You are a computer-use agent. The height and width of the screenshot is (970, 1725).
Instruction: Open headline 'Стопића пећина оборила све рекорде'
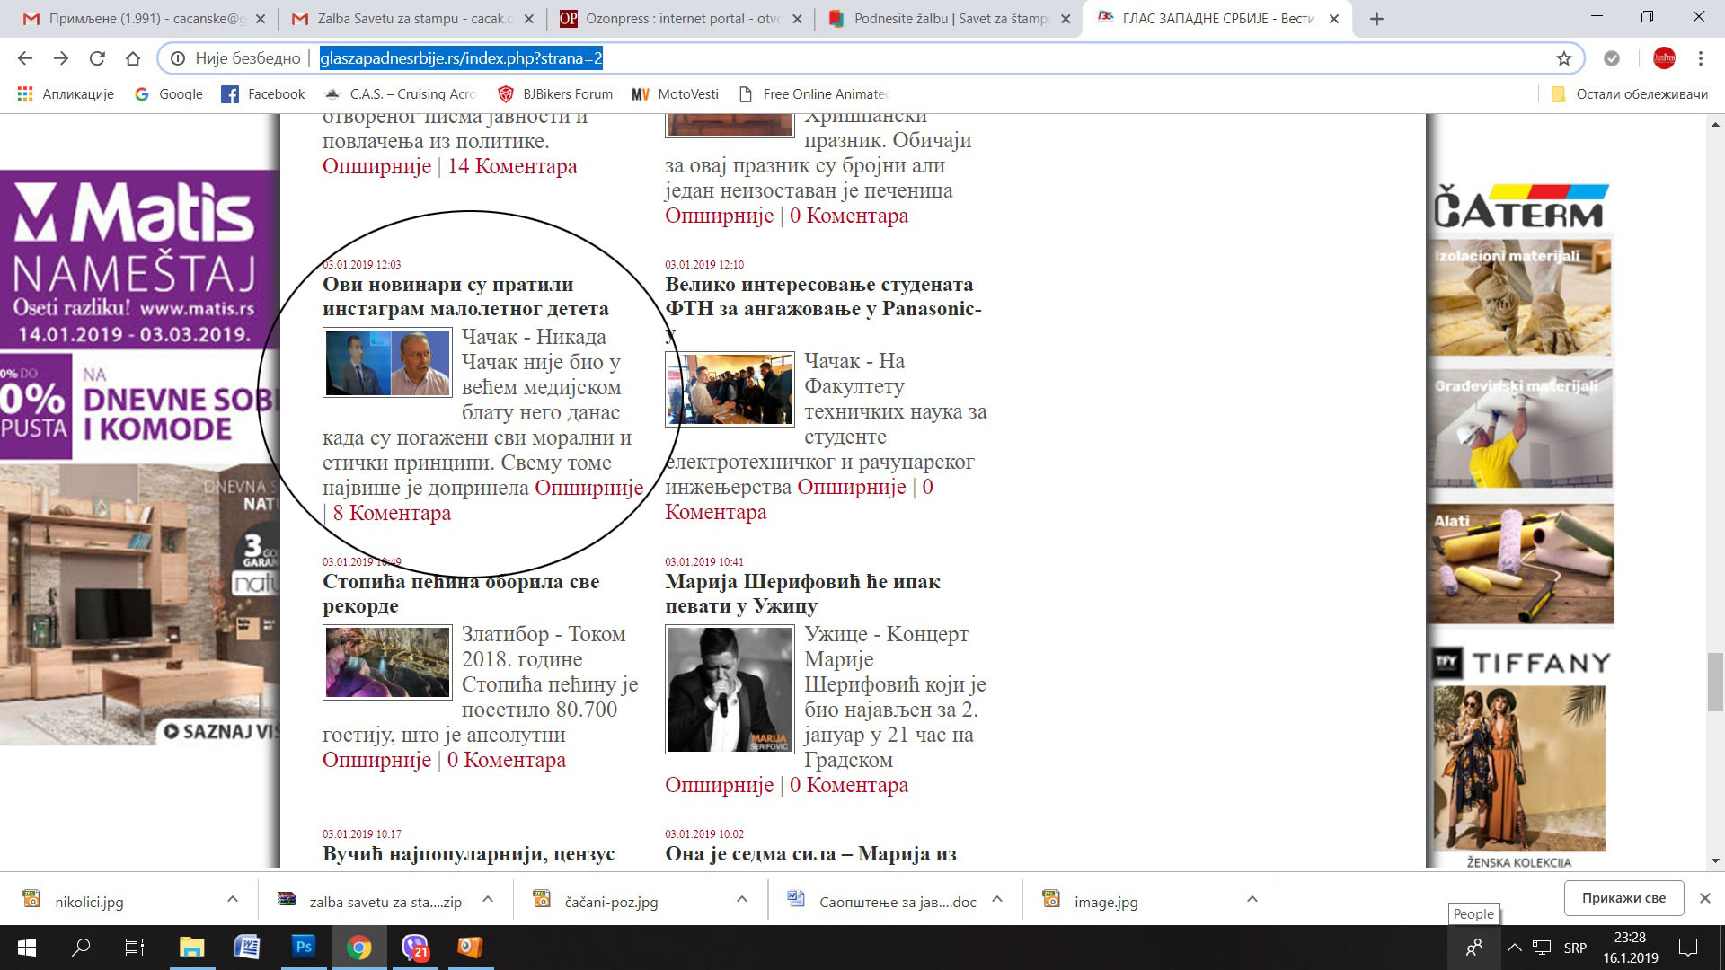pyautogui.click(x=461, y=594)
